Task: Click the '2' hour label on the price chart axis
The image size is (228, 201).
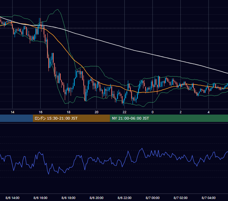Action: click(x=181, y=112)
